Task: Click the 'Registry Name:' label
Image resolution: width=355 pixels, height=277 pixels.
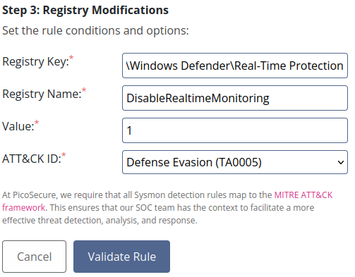Action: click(42, 94)
